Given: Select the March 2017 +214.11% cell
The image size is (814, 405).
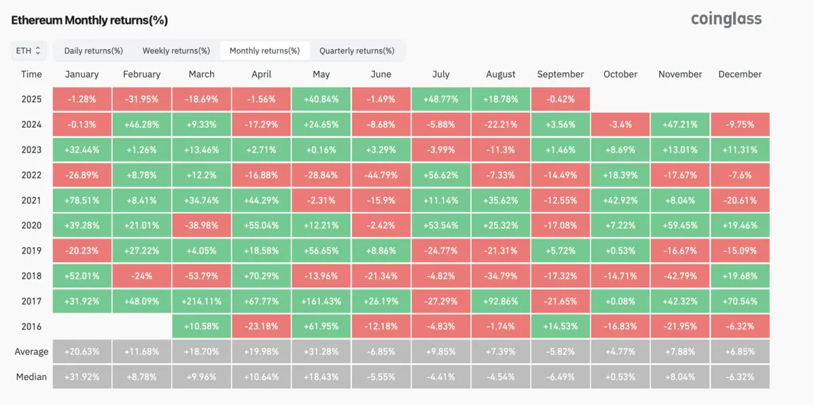Looking at the screenshot, I should click(202, 301).
